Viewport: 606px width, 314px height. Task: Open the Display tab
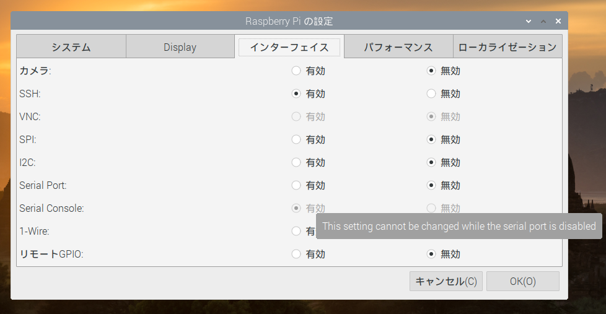tap(180, 47)
